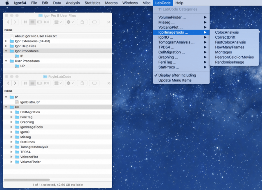Open the Statistics menu
The image size is (262, 190).
93,3
